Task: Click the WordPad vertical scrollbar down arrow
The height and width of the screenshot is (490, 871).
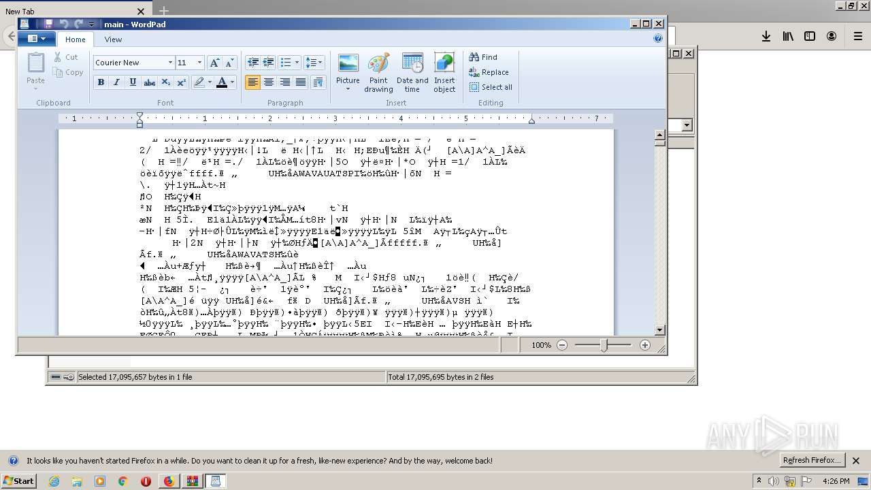Action: 659,330
